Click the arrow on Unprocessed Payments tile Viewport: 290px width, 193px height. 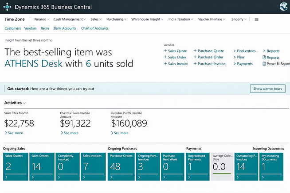coord(189,178)
